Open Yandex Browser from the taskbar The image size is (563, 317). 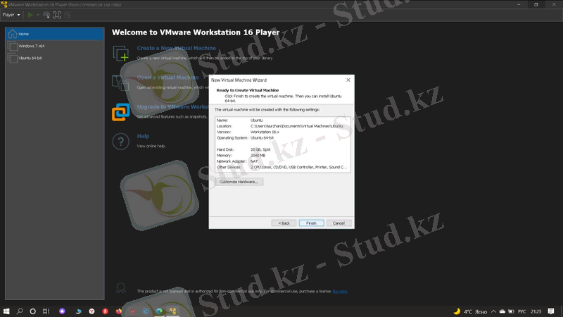tap(92, 311)
